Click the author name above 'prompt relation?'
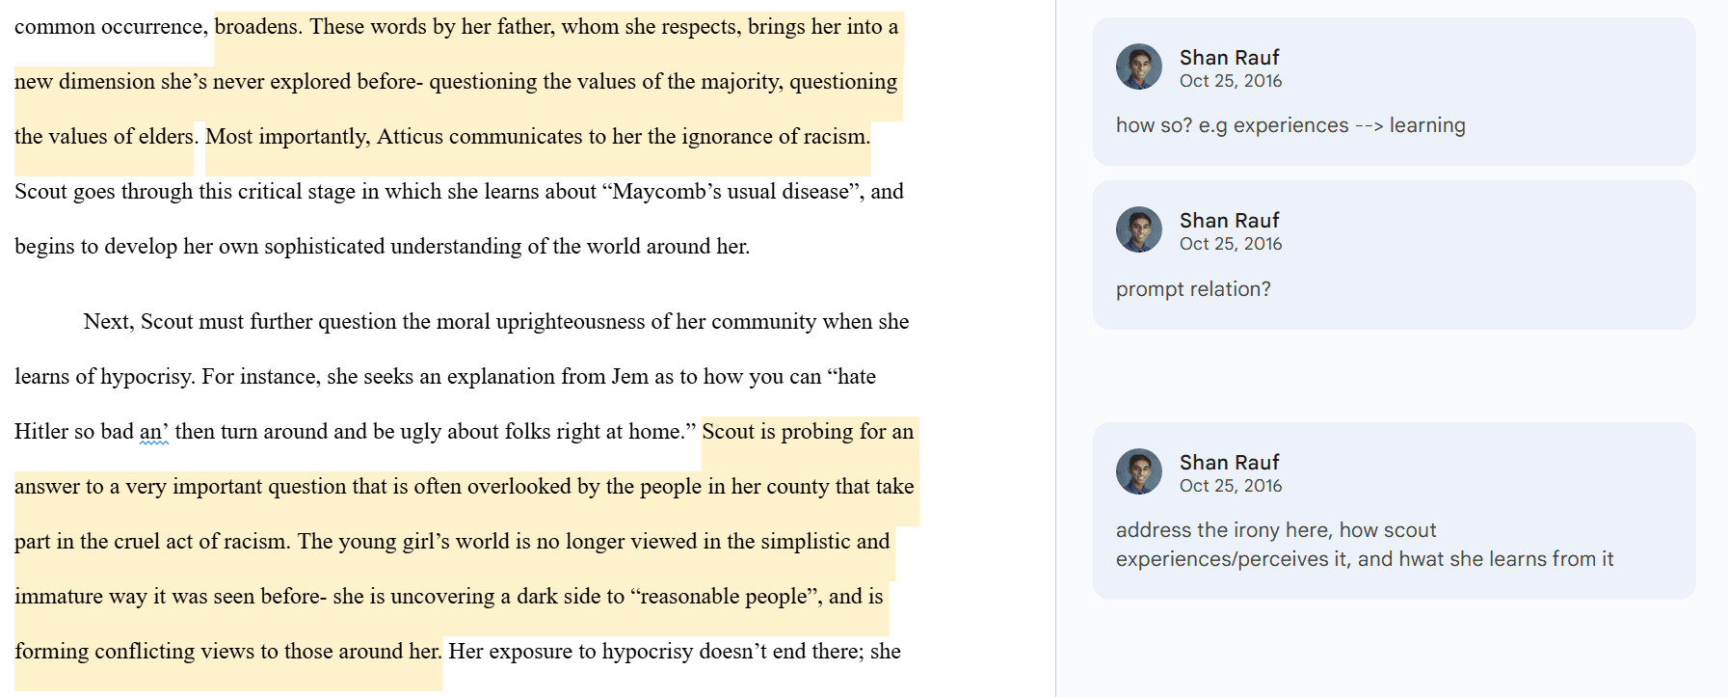The height and width of the screenshot is (697, 1728). click(x=1229, y=220)
